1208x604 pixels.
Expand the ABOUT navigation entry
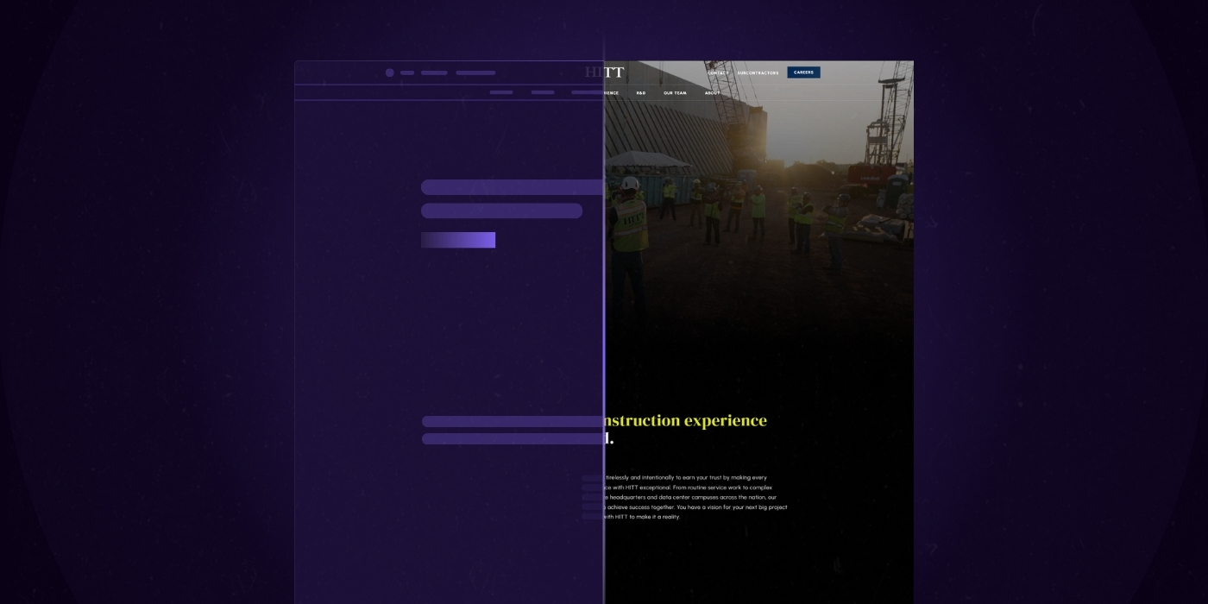[712, 93]
